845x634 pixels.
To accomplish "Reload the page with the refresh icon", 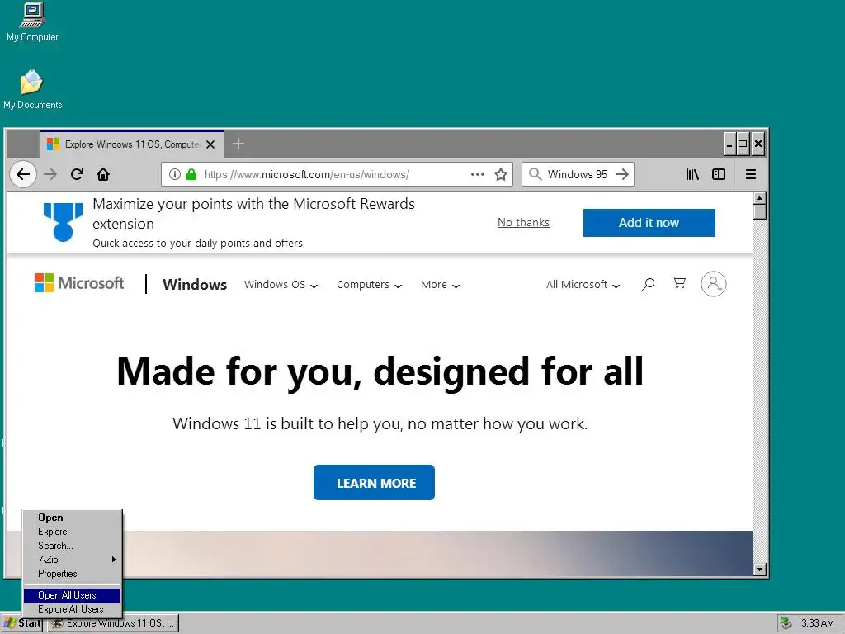I will (x=77, y=174).
